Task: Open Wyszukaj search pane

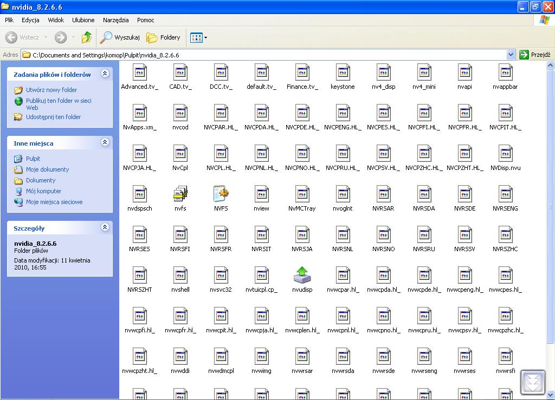Action: coord(120,37)
